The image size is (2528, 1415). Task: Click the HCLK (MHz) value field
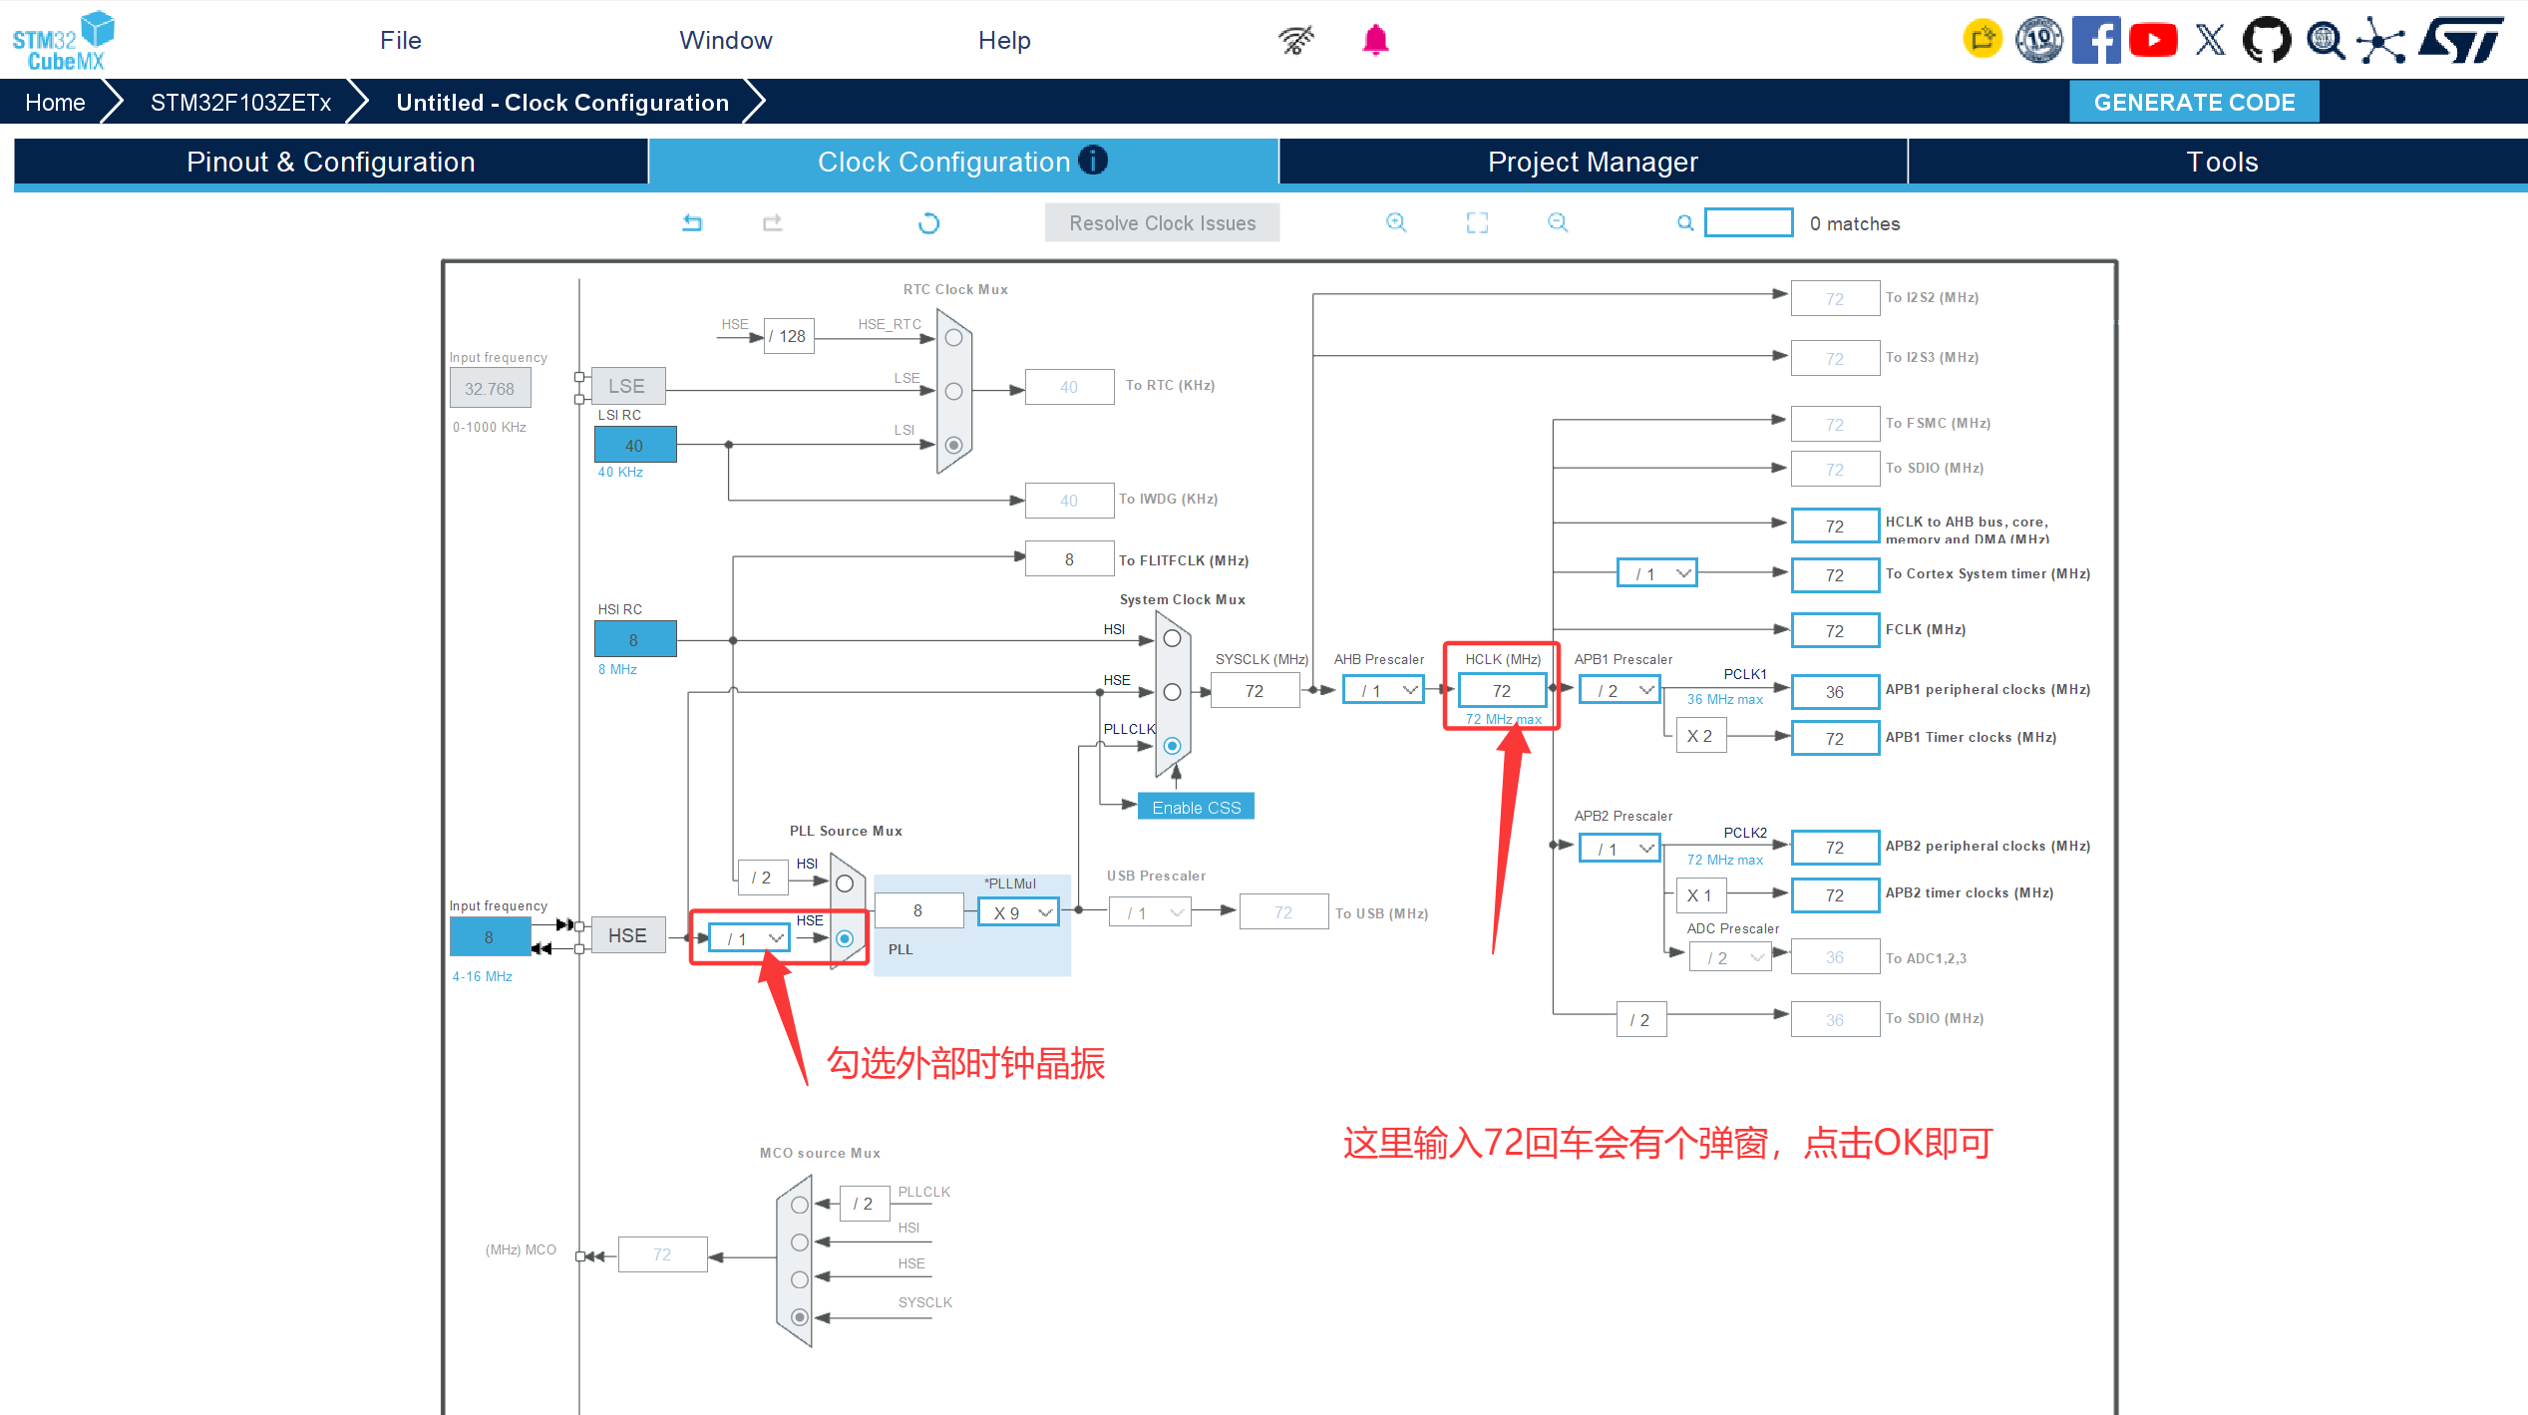coord(1502,690)
